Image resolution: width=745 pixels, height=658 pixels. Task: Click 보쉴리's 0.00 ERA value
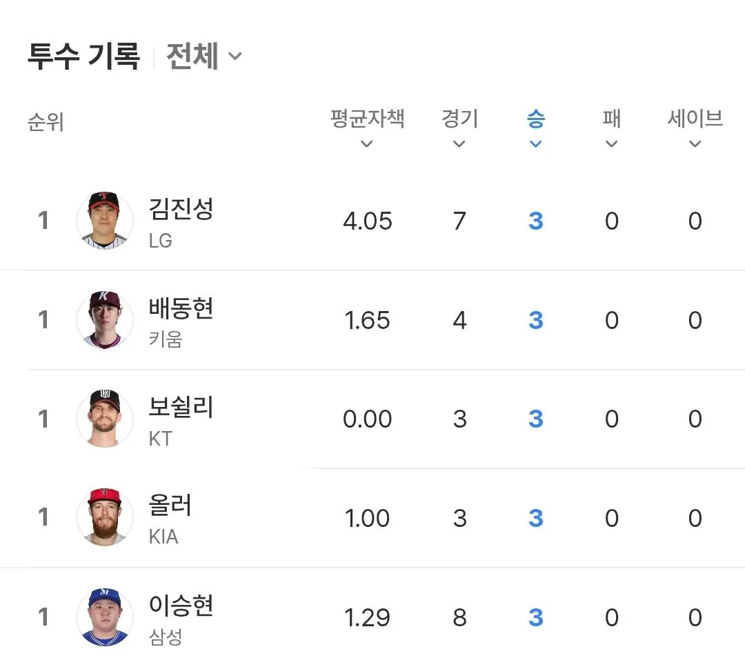point(367,419)
